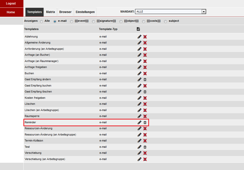Choose the [[[signature]]] radio filter
Screen dimensions: 244x170
click(x=93, y=21)
